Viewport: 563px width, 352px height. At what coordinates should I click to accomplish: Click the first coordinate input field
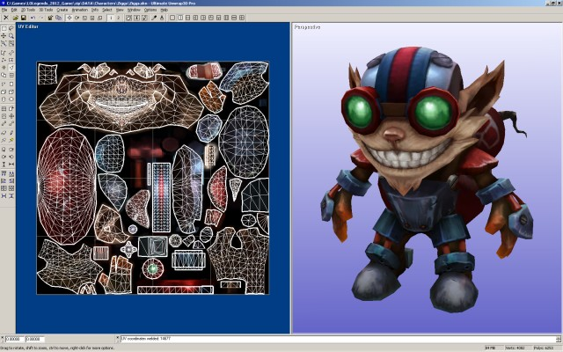coord(17,338)
